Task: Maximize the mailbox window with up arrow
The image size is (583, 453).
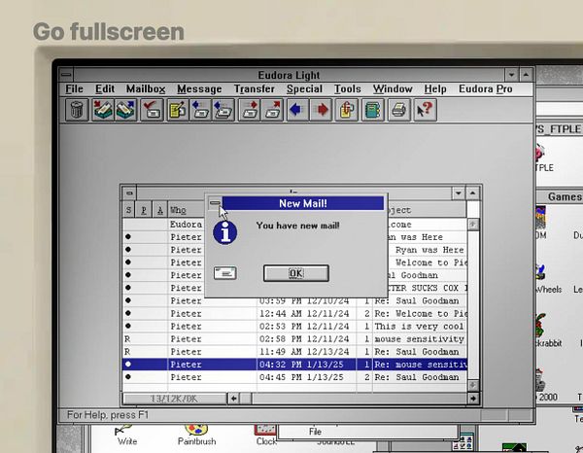Action: tap(472, 193)
